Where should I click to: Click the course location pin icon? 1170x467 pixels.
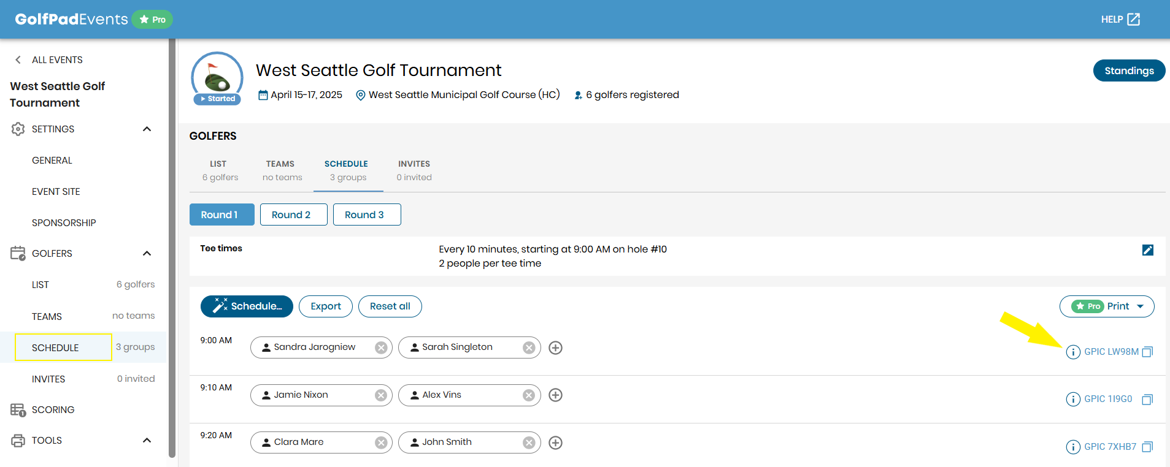[x=361, y=95]
